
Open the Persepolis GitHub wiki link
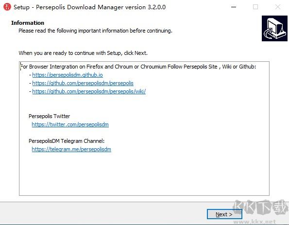tap(89, 91)
